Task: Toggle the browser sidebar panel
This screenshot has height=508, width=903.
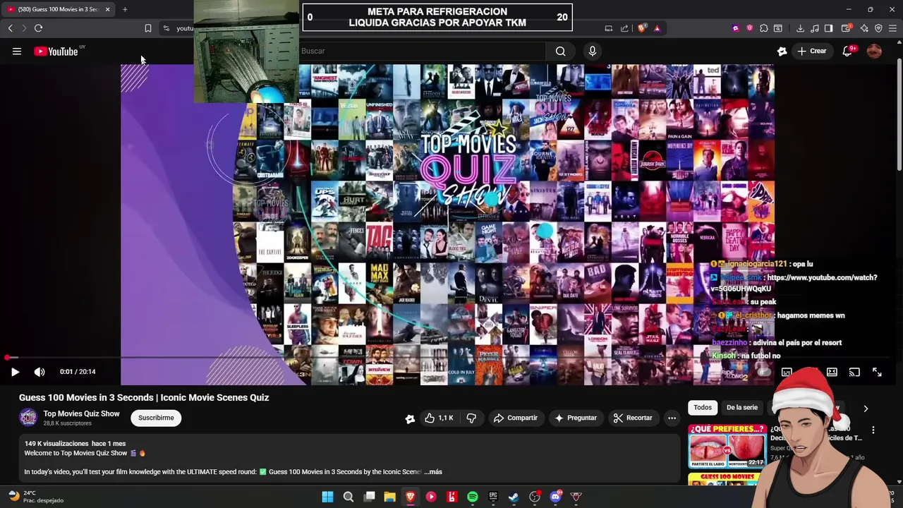Action: [x=829, y=28]
